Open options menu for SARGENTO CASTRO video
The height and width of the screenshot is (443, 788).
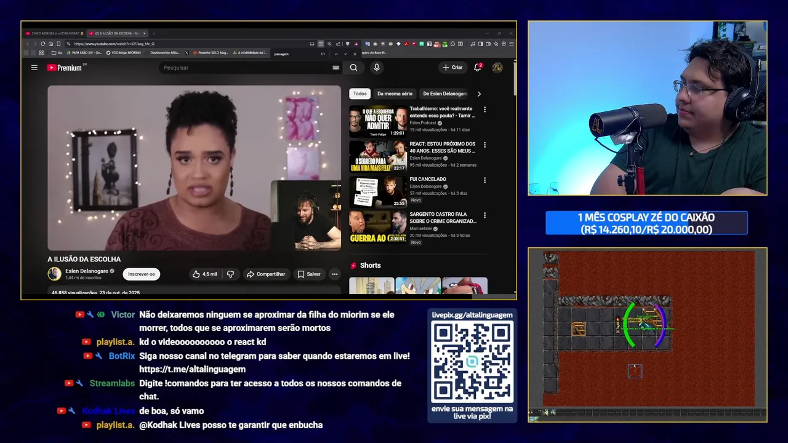click(484, 215)
